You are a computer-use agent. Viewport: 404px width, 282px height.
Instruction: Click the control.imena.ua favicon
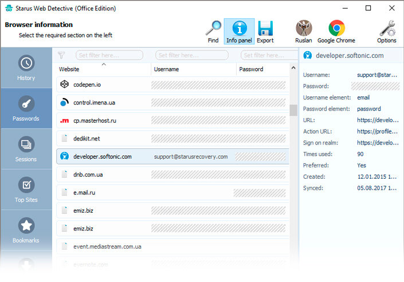pyautogui.click(x=64, y=103)
